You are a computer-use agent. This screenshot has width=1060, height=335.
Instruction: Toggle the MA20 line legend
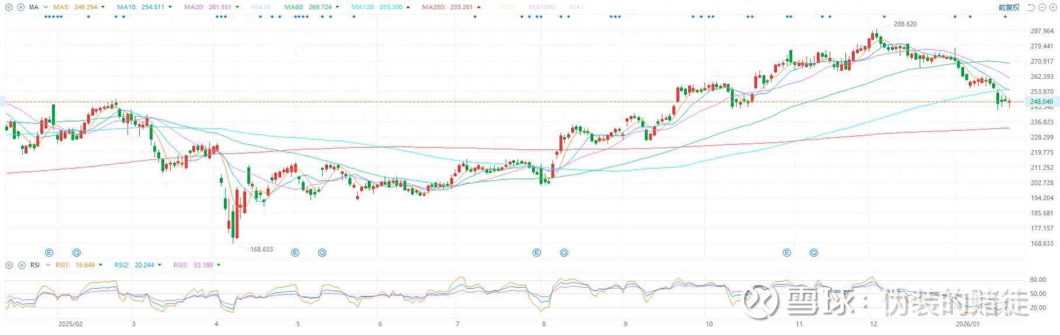[194, 7]
